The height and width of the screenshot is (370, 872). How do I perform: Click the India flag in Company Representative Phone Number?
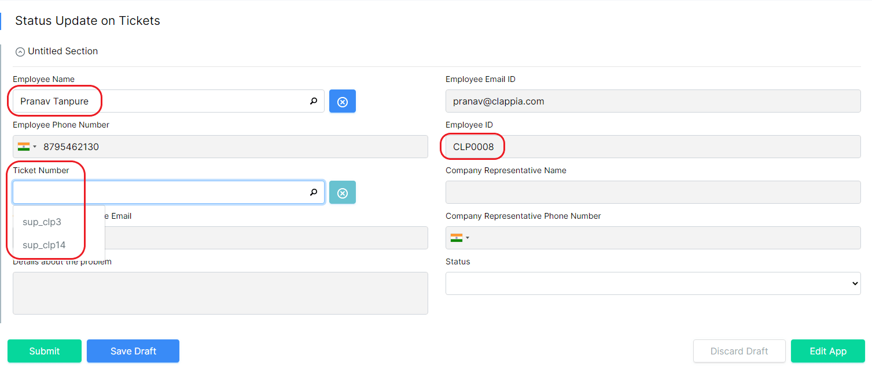point(457,237)
